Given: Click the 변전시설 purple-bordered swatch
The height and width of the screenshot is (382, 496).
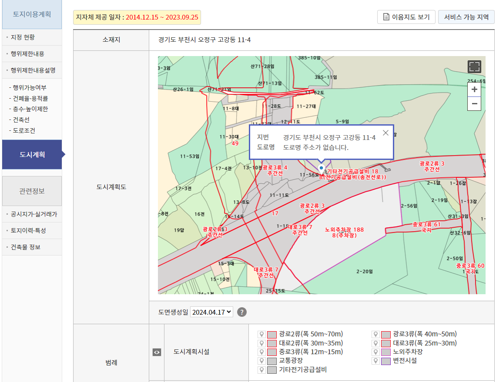Looking at the screenshot, I should 386,361.
